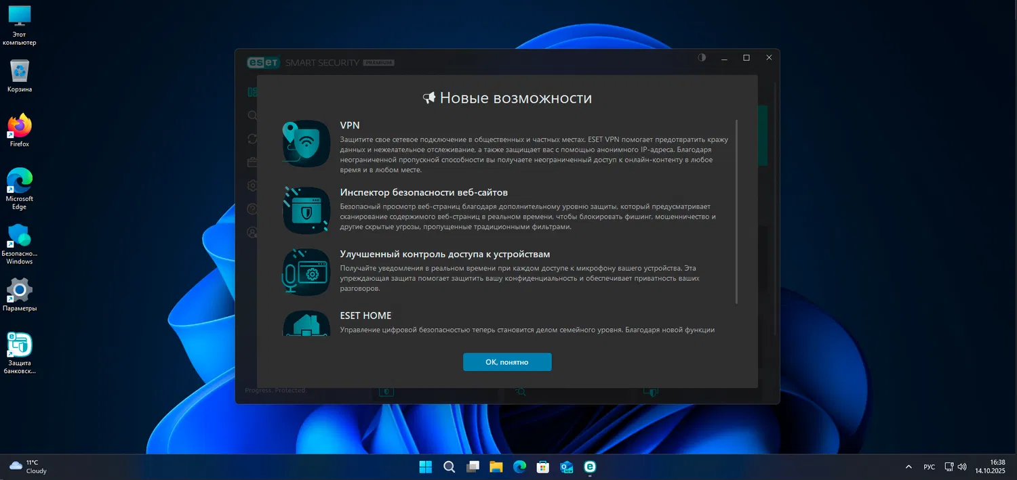Open taskbar Search
Image resolution: width=1017 pixels, height=480 pixels.
(x=449, y=466)
